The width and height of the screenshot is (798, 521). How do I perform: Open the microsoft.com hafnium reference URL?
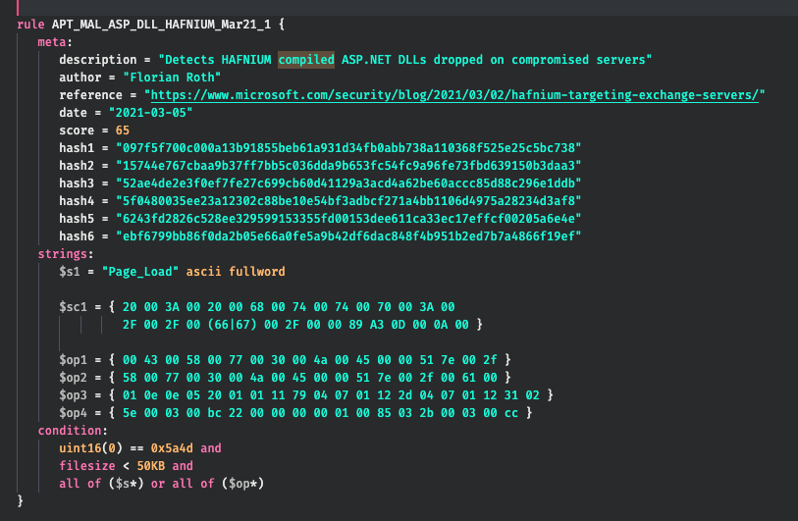455,95
